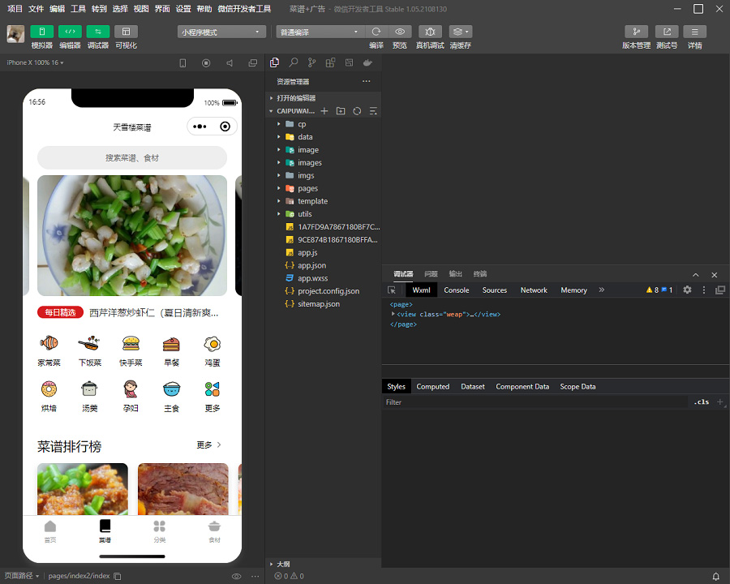Click the 更多 link beside 菜谱排行榜

pos(208,445)
